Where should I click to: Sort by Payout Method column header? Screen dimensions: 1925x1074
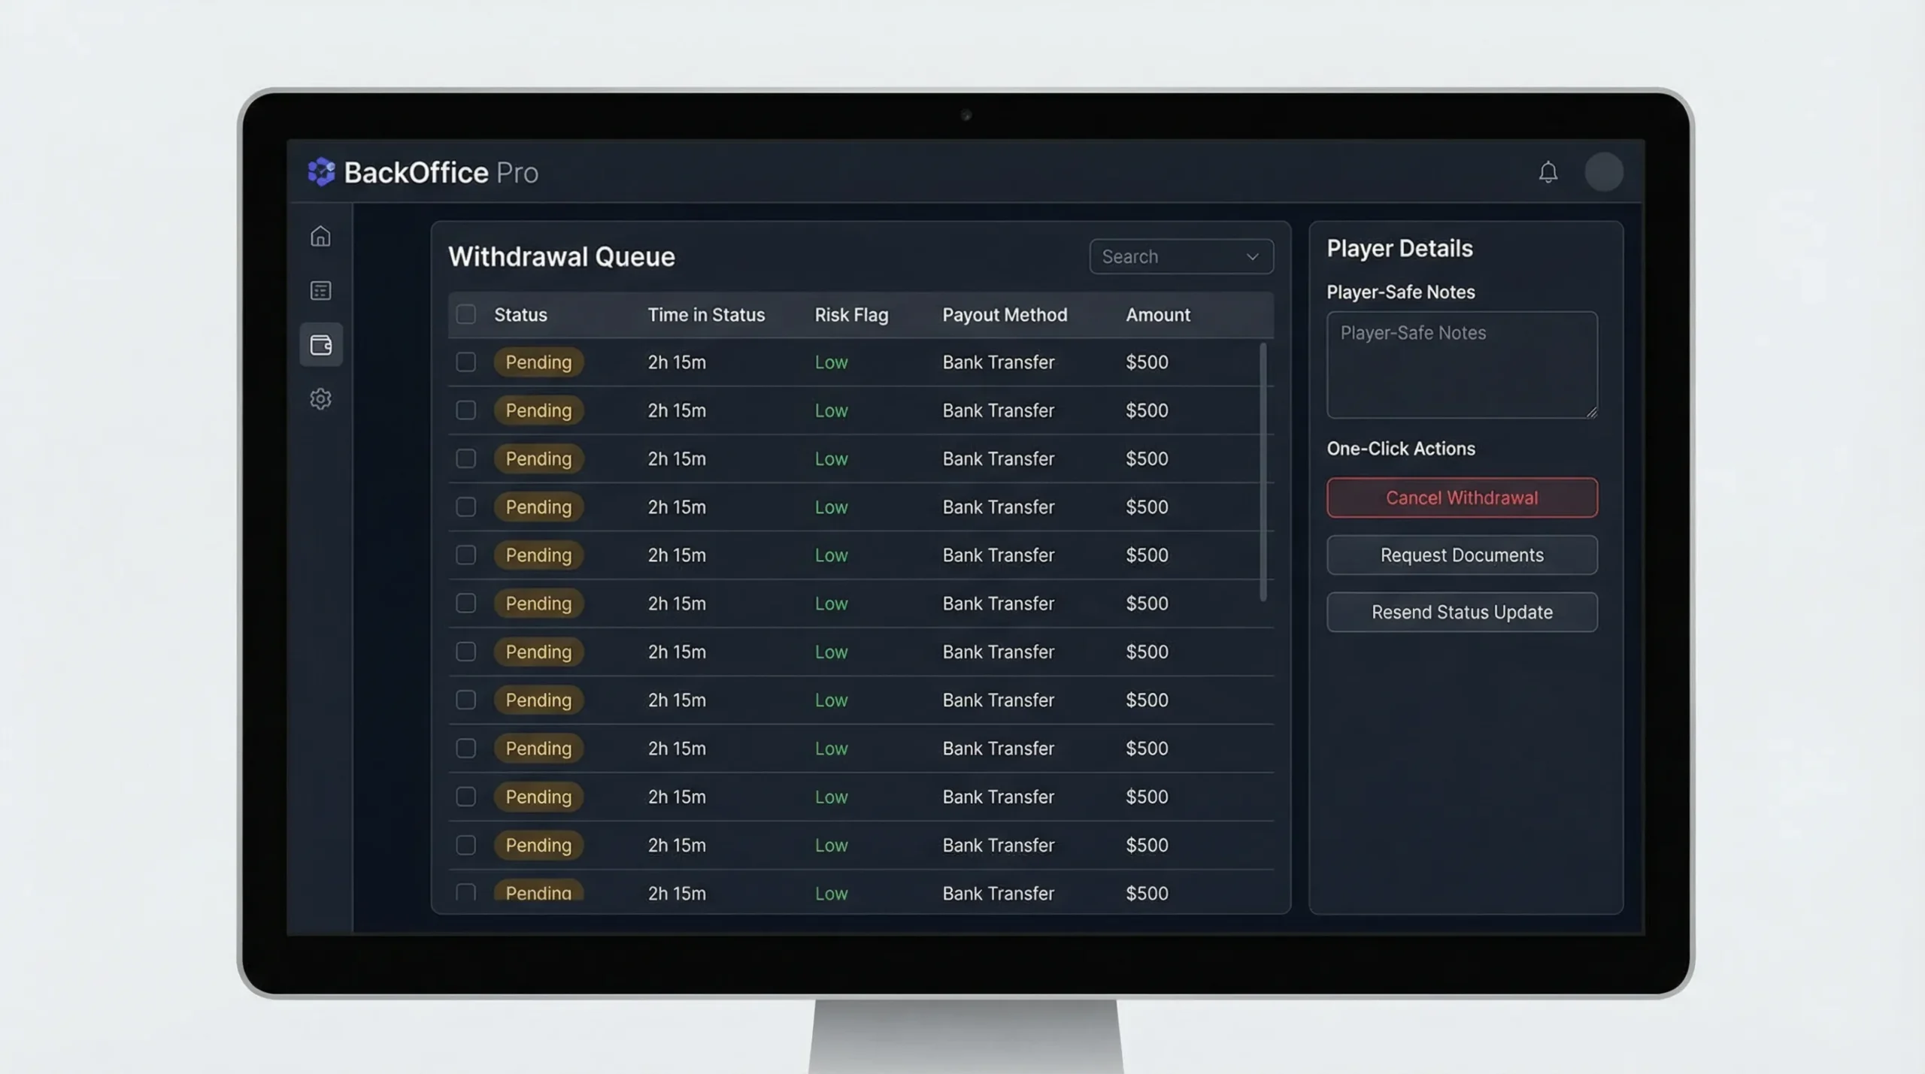click(x=1005, y=315)
